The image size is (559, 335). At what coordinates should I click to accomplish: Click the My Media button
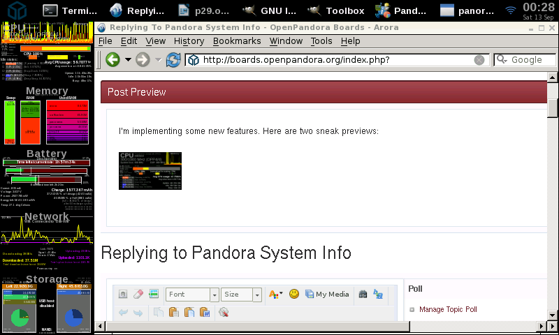point(327,295)
